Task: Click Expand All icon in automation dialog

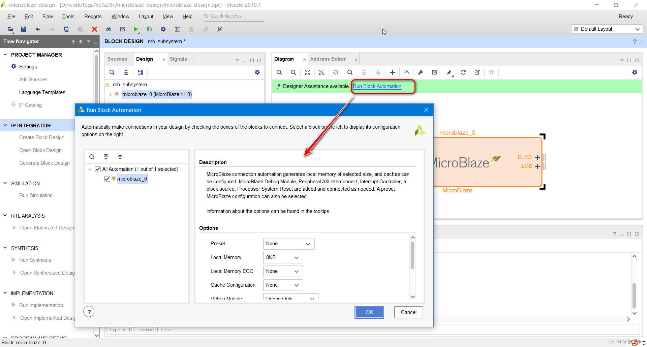Action: pyautogui.click(x=120, y=157)
